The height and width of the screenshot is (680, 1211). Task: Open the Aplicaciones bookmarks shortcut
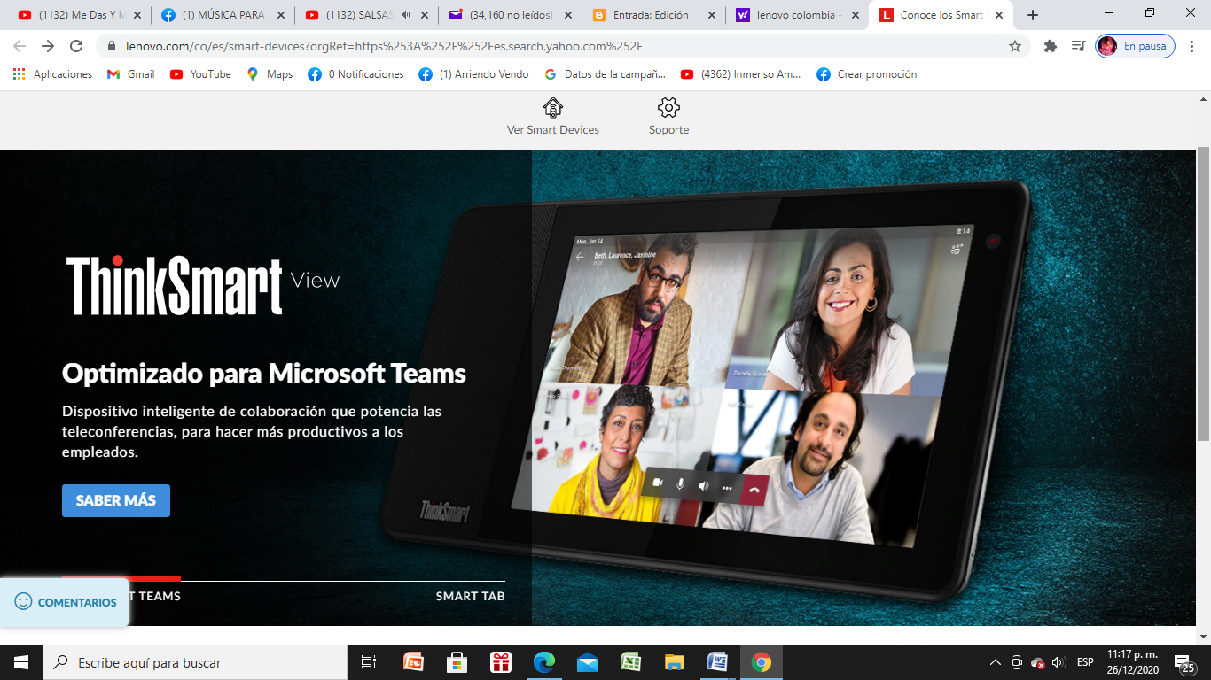53,74
